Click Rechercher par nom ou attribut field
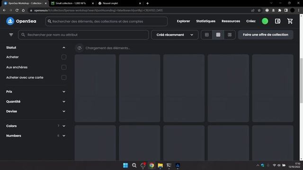303x170 pixels. tap(83, 34)
